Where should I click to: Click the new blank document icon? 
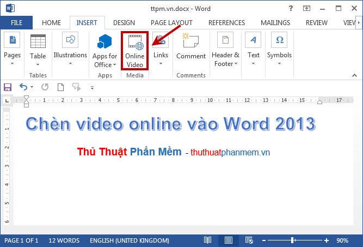[x=60, y=87]
